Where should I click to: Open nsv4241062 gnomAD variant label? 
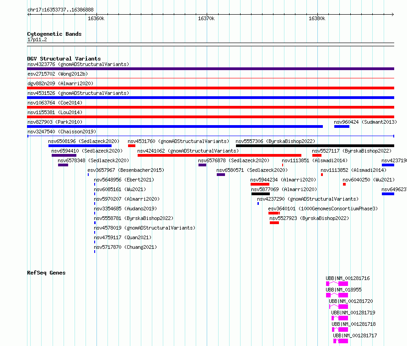point(188,151)
